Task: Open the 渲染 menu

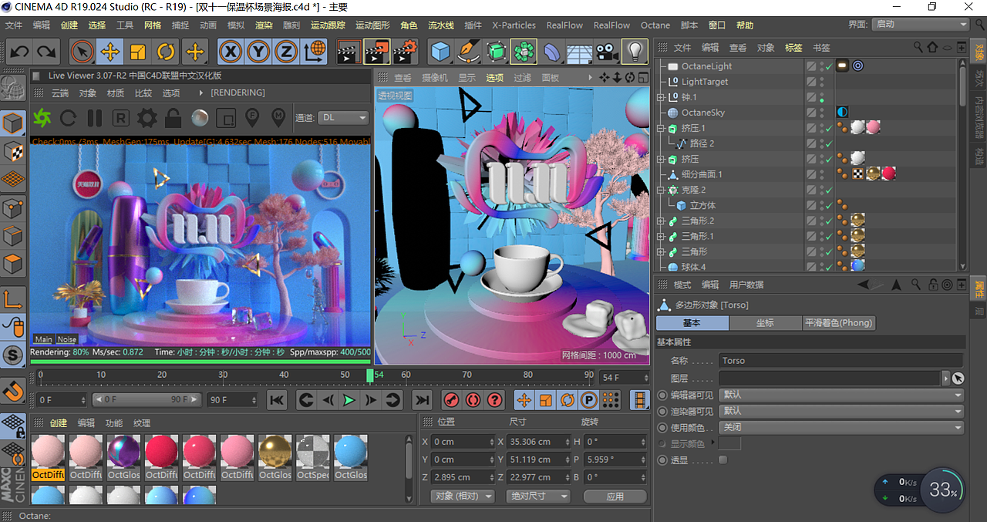Action: (x=264, y=25)
